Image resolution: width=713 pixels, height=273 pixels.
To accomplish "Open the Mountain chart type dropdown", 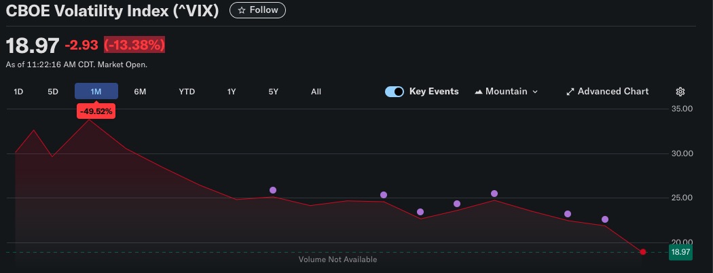I will [506, 92].
